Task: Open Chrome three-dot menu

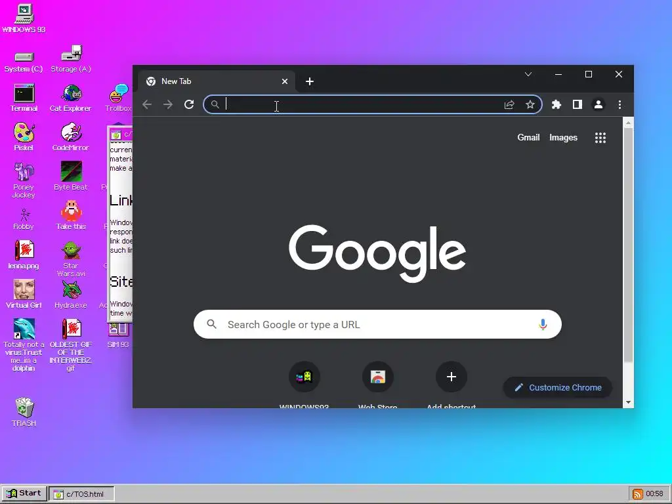Action: point(619,104)
